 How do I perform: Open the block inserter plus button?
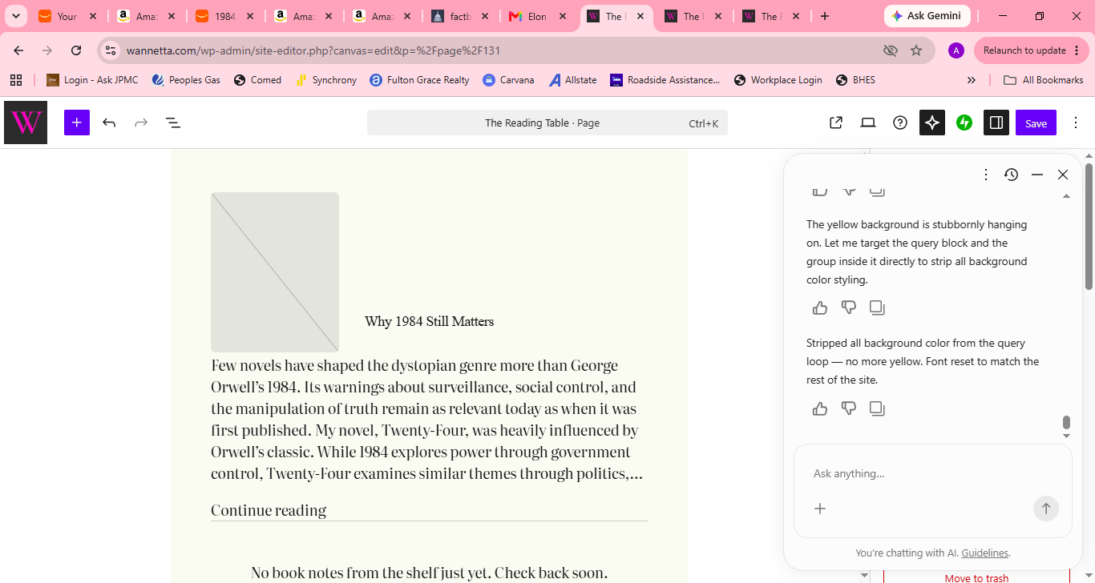tap(76, 123)
